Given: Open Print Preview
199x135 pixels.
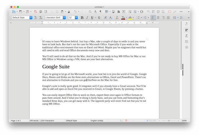Looking at the screenshot, I should (46, 12).
